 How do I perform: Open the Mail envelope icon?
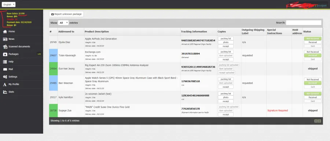[x=5, y=69]
